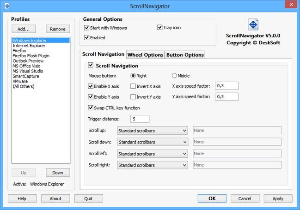
Task: Click the X axis speed factor field
Action: (227, 85)
